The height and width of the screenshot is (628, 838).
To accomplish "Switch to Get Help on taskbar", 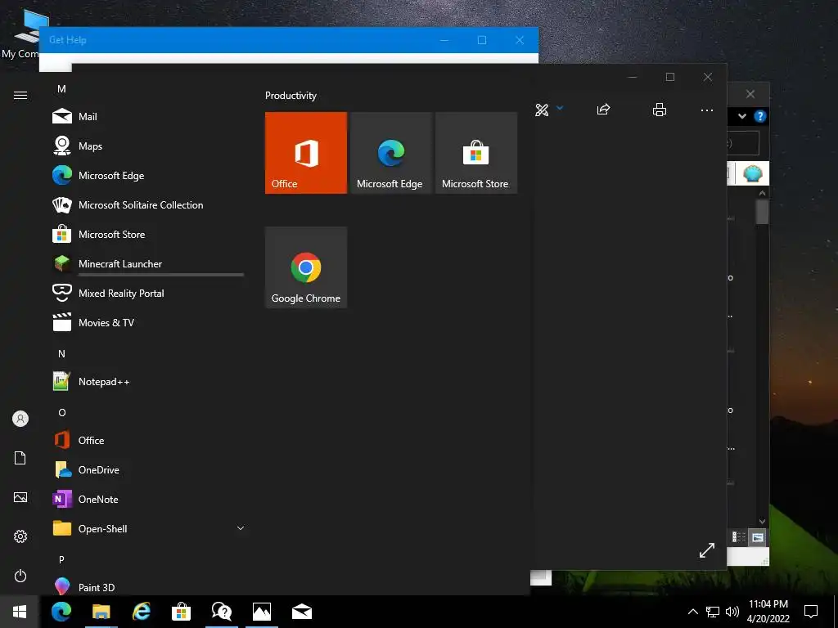I will 221,612.
